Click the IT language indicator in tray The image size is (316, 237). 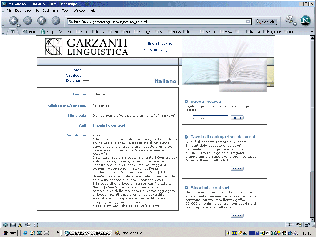click(x=251, y=233)
